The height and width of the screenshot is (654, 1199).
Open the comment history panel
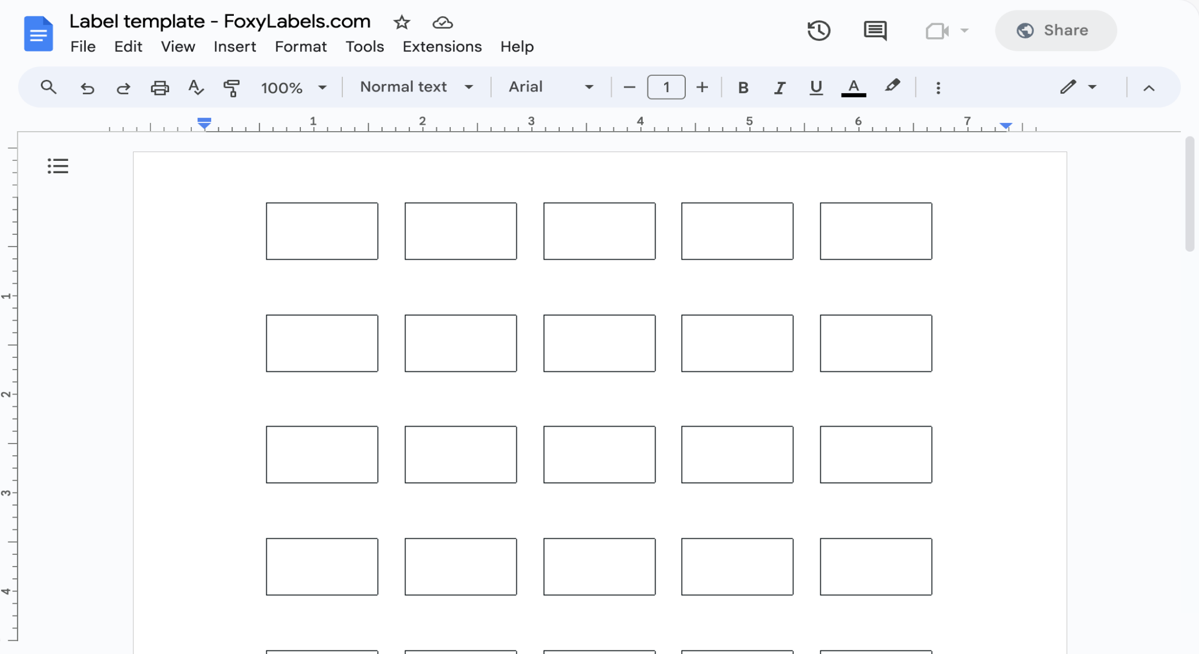[x=875, y=30]
